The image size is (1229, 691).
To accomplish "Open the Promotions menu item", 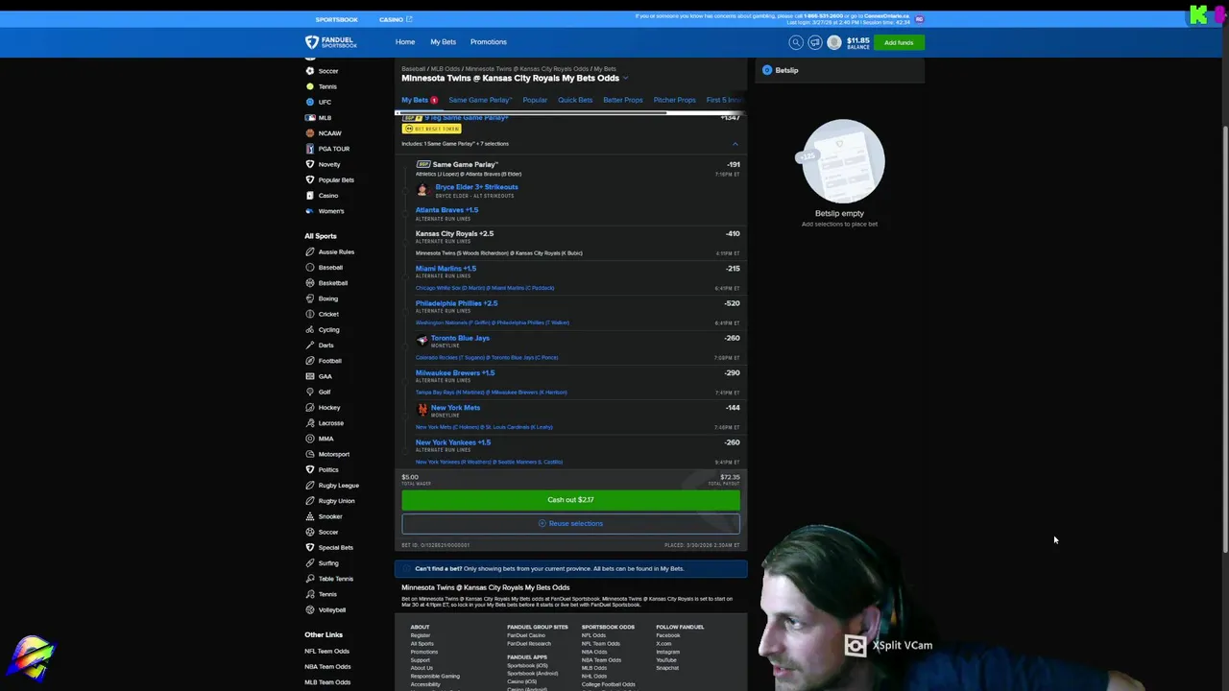I will point(488,42).
